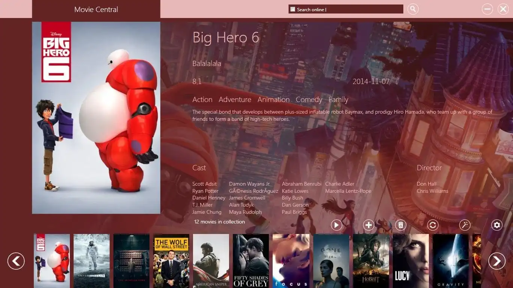Click director Chris Williams
The image size is (513, 288).
pos(432,191)
